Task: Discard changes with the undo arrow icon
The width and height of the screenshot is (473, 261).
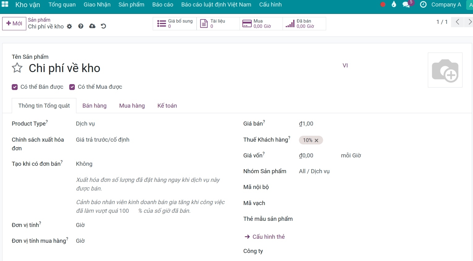Action: [104, 26]
